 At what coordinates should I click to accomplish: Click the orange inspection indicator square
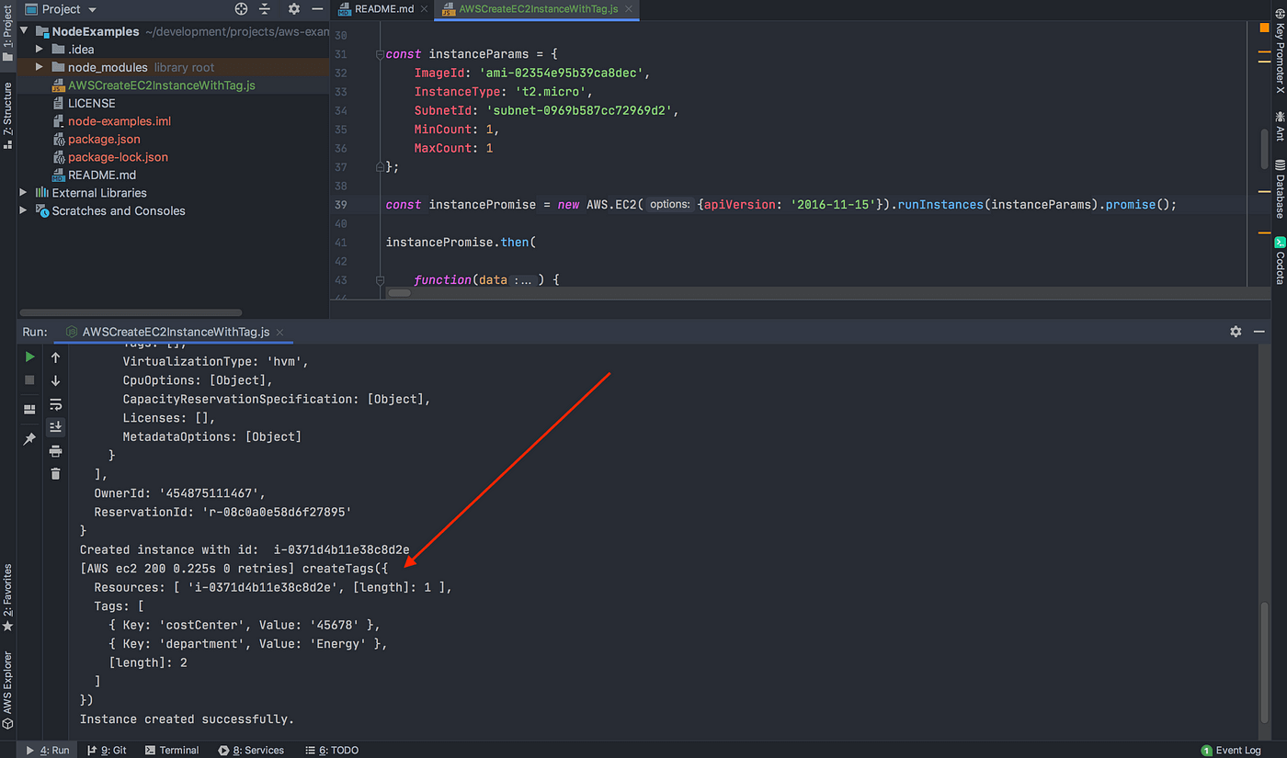pos(1264,28)
